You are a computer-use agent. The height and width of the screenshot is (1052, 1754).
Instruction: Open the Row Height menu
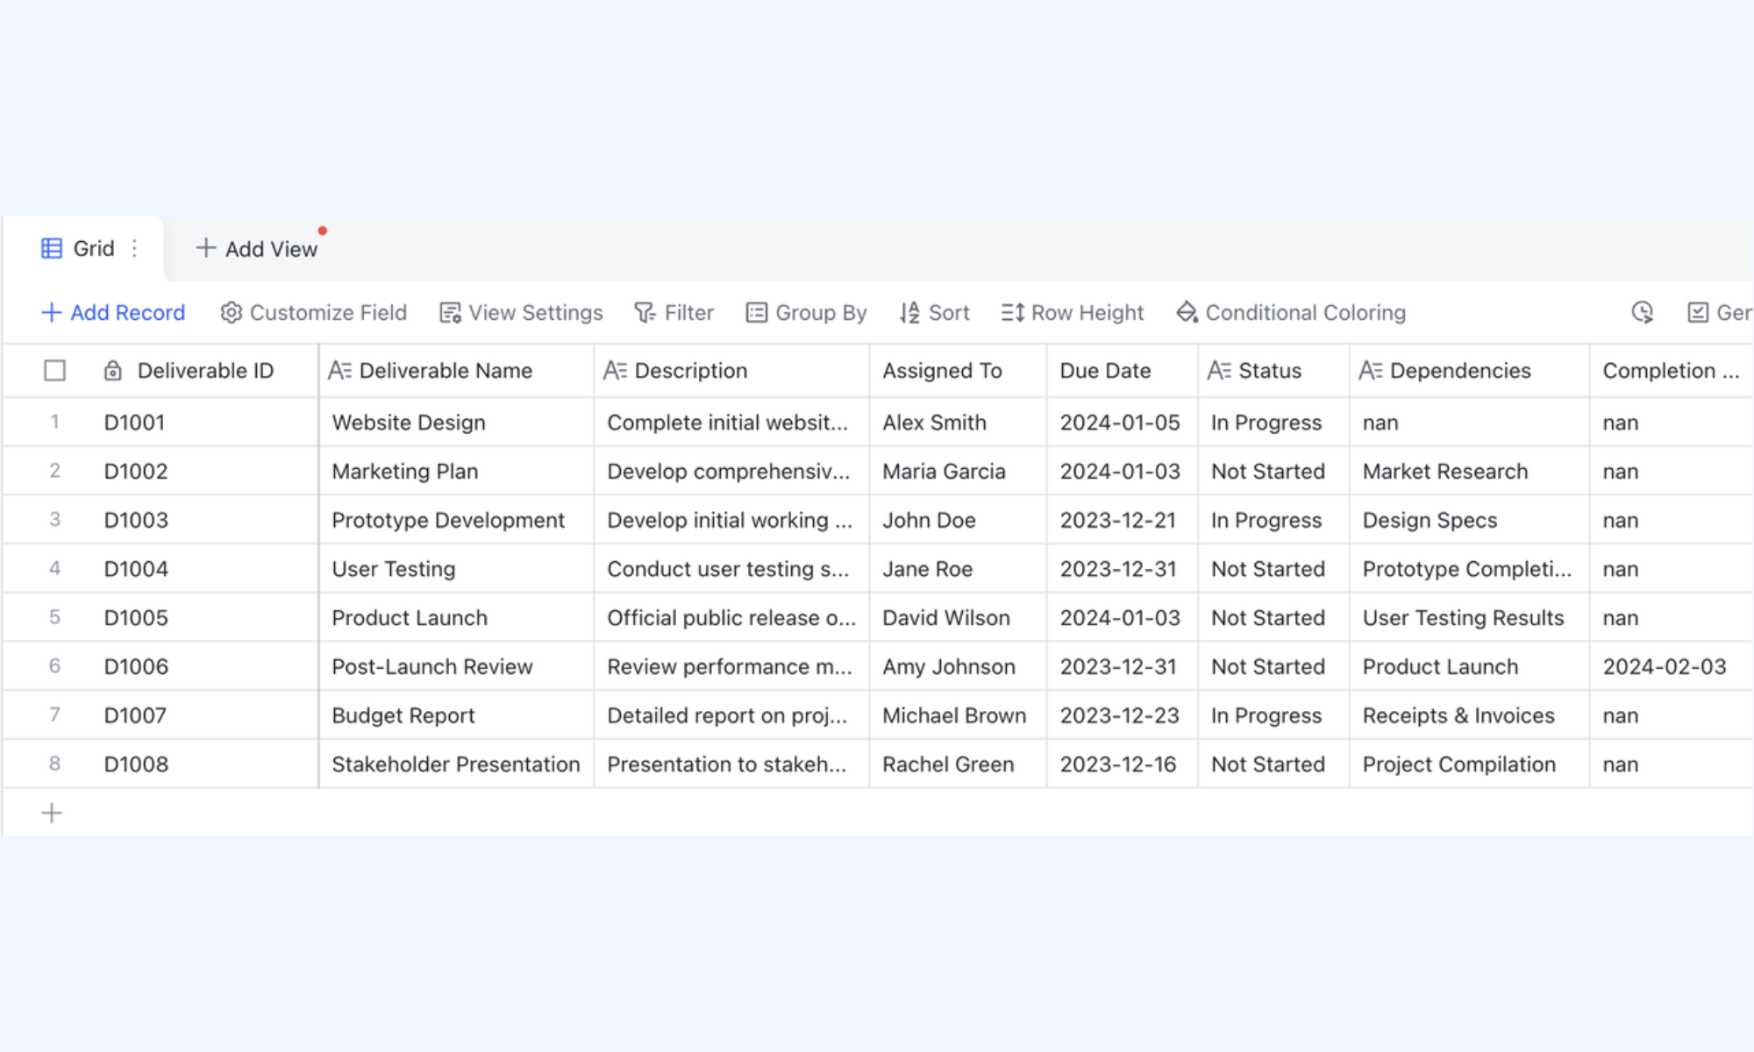pyautogui.click(x=1072, y=313)
